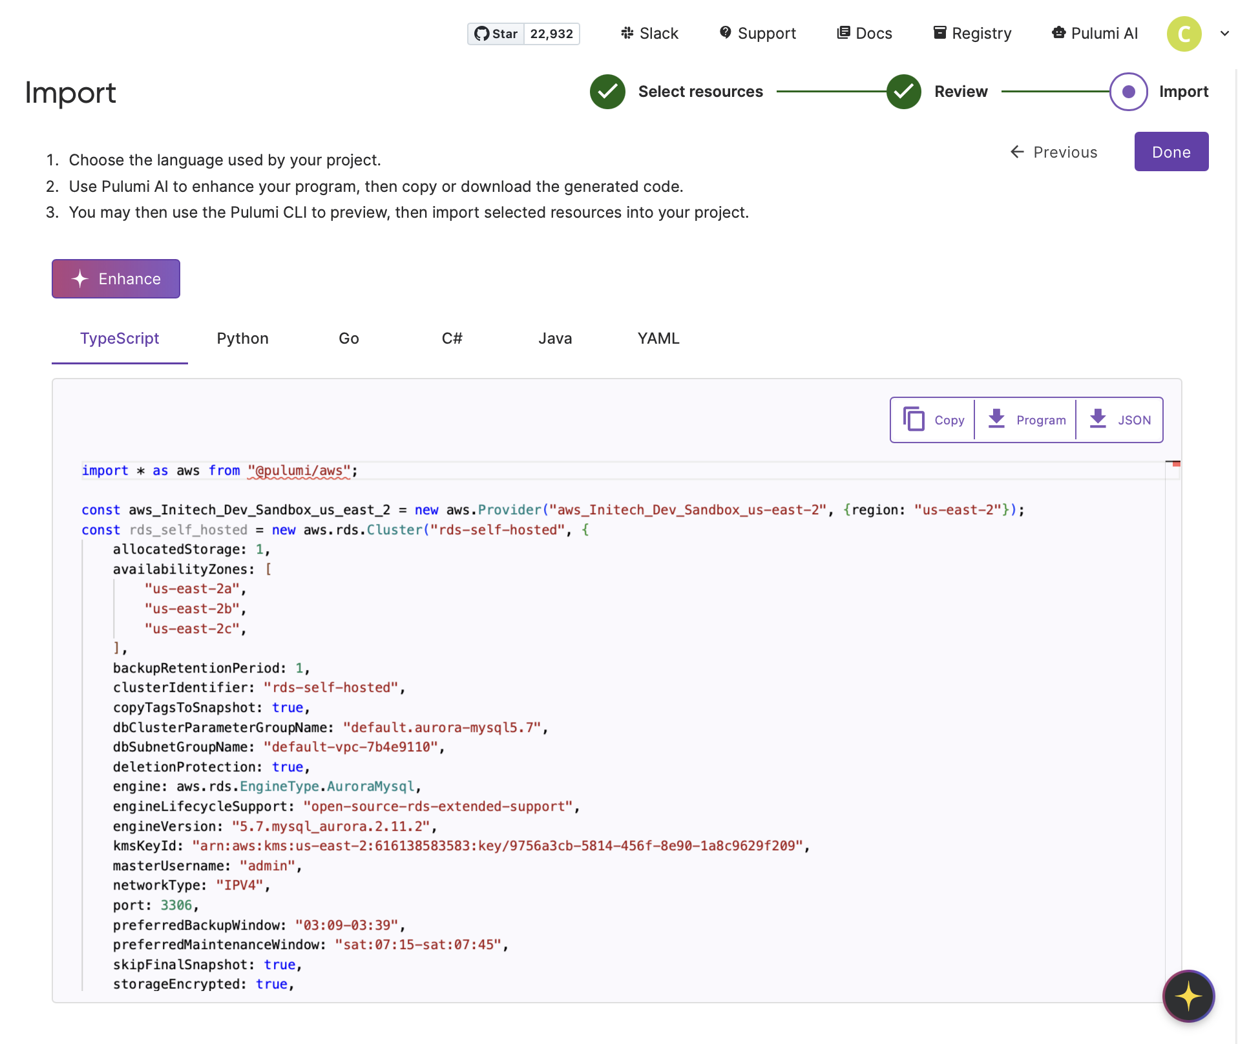This screenshot has width=1238, height=1044.
Task: Click Done to finish import
Action: (1171, 152)
